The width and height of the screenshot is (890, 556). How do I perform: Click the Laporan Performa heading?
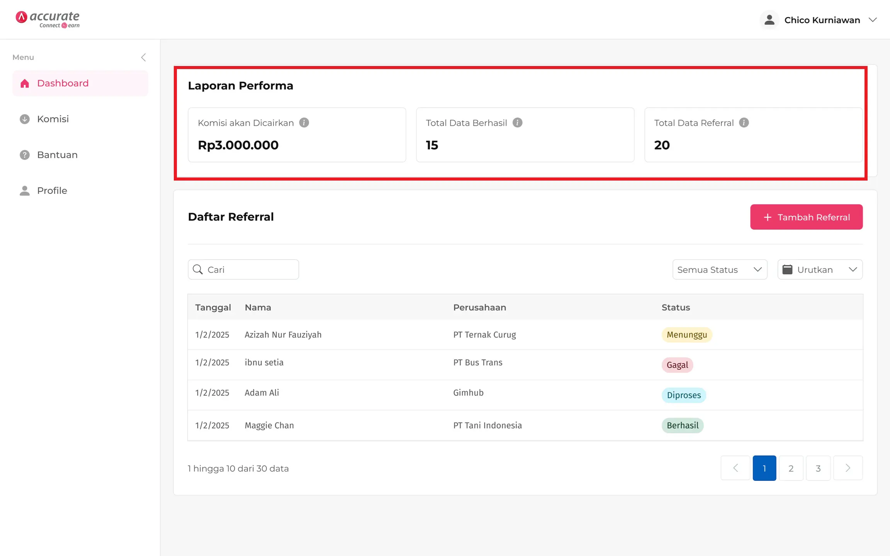click(x=240, y=86)
